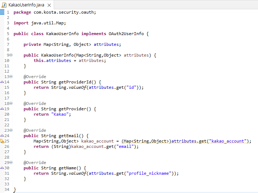The image size is (258, 193).
Task: Click this.attributes on line 10
Action: 52,61
